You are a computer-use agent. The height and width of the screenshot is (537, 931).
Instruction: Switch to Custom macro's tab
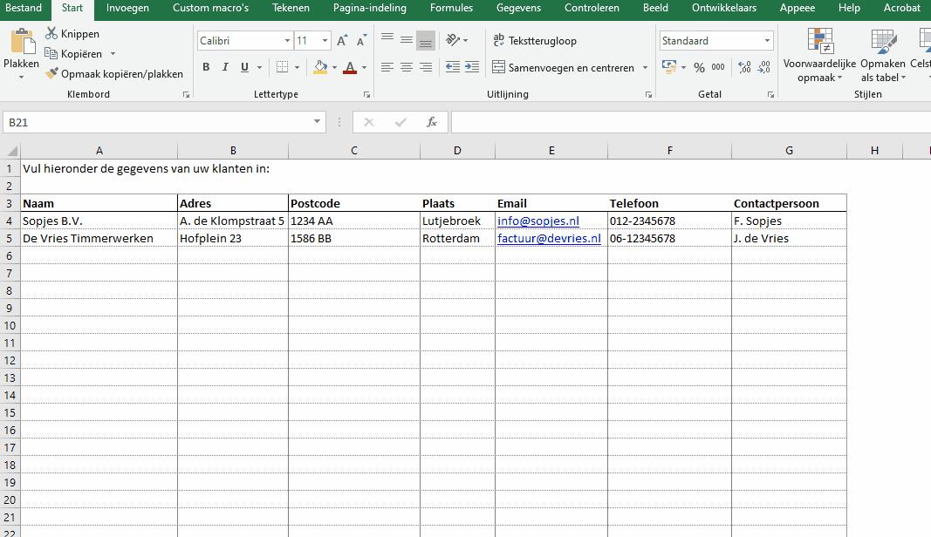pyautogui.click(x=211, y=9)
